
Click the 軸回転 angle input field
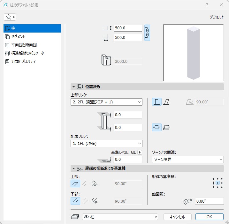click(209, 201)
